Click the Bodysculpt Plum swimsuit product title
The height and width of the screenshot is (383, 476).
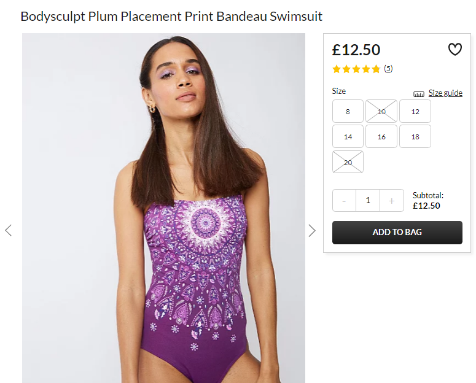coord(171,17)
